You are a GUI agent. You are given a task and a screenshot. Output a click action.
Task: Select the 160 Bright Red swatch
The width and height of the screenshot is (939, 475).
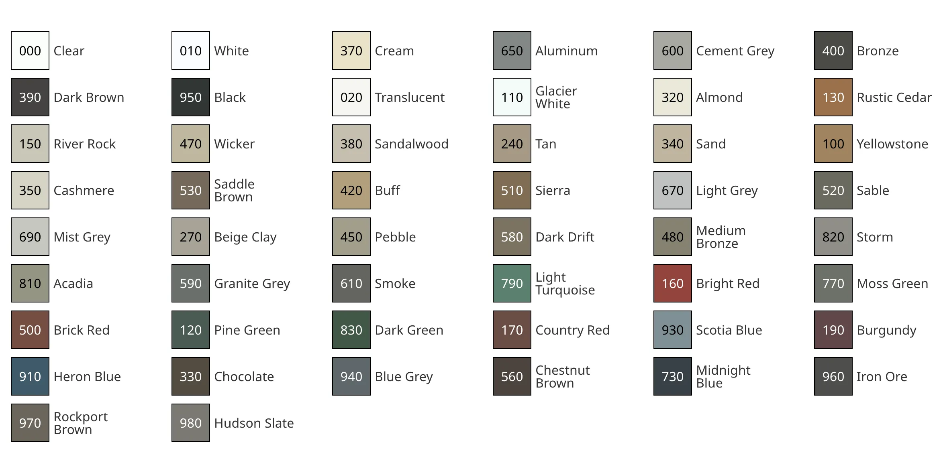673,283
